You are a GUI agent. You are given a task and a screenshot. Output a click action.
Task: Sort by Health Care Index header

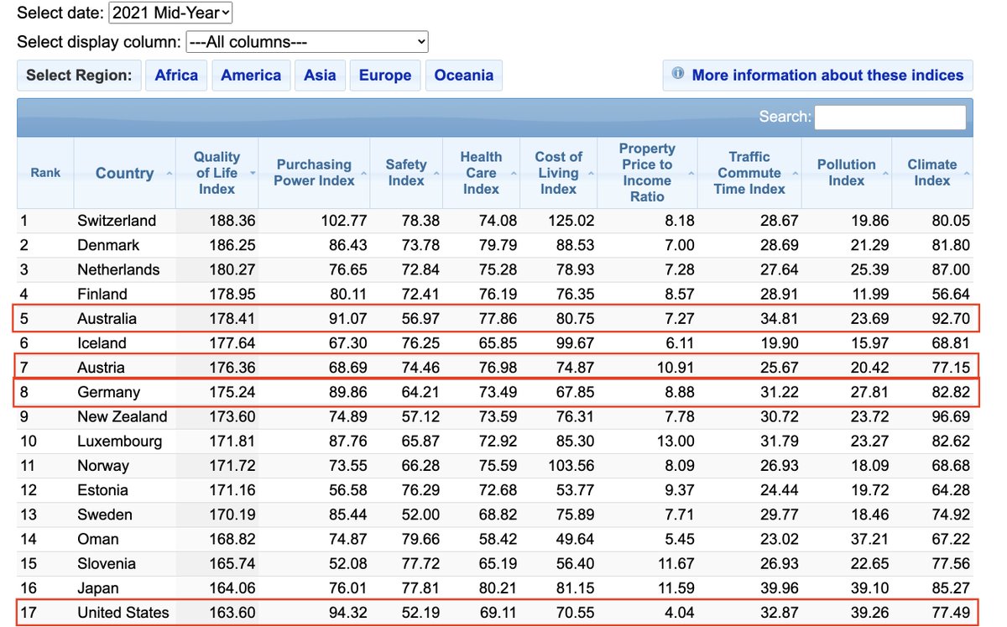(x=481, y=173)
